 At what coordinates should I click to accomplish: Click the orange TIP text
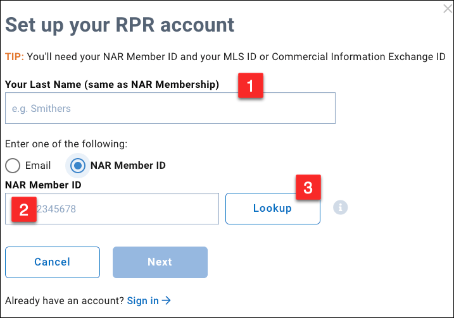(15, 57)
